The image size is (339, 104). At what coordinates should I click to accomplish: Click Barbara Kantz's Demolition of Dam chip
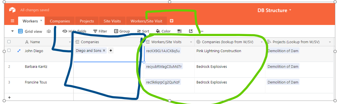pos(283,66)
